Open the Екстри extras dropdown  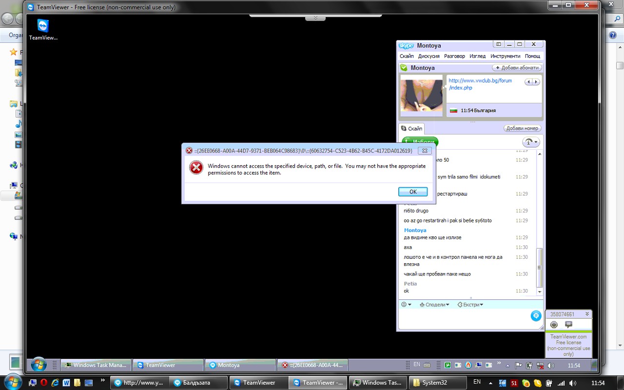[470, 305]
